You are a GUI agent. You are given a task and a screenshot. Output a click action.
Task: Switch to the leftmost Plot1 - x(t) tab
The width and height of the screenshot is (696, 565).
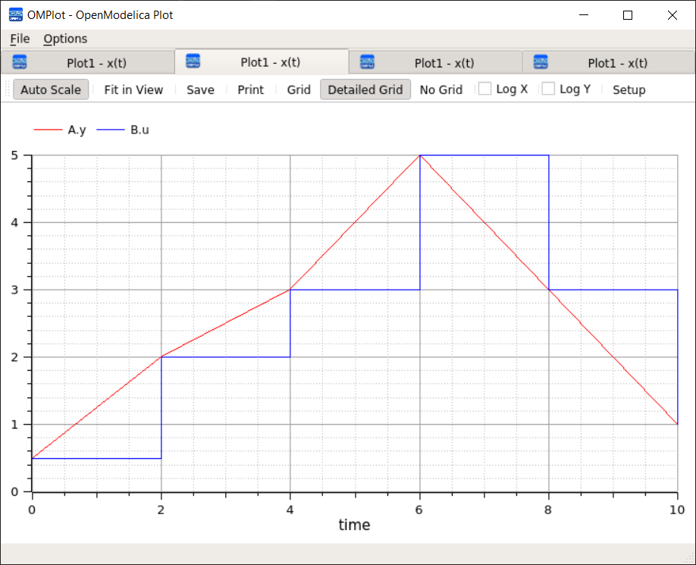click(96, 61)
